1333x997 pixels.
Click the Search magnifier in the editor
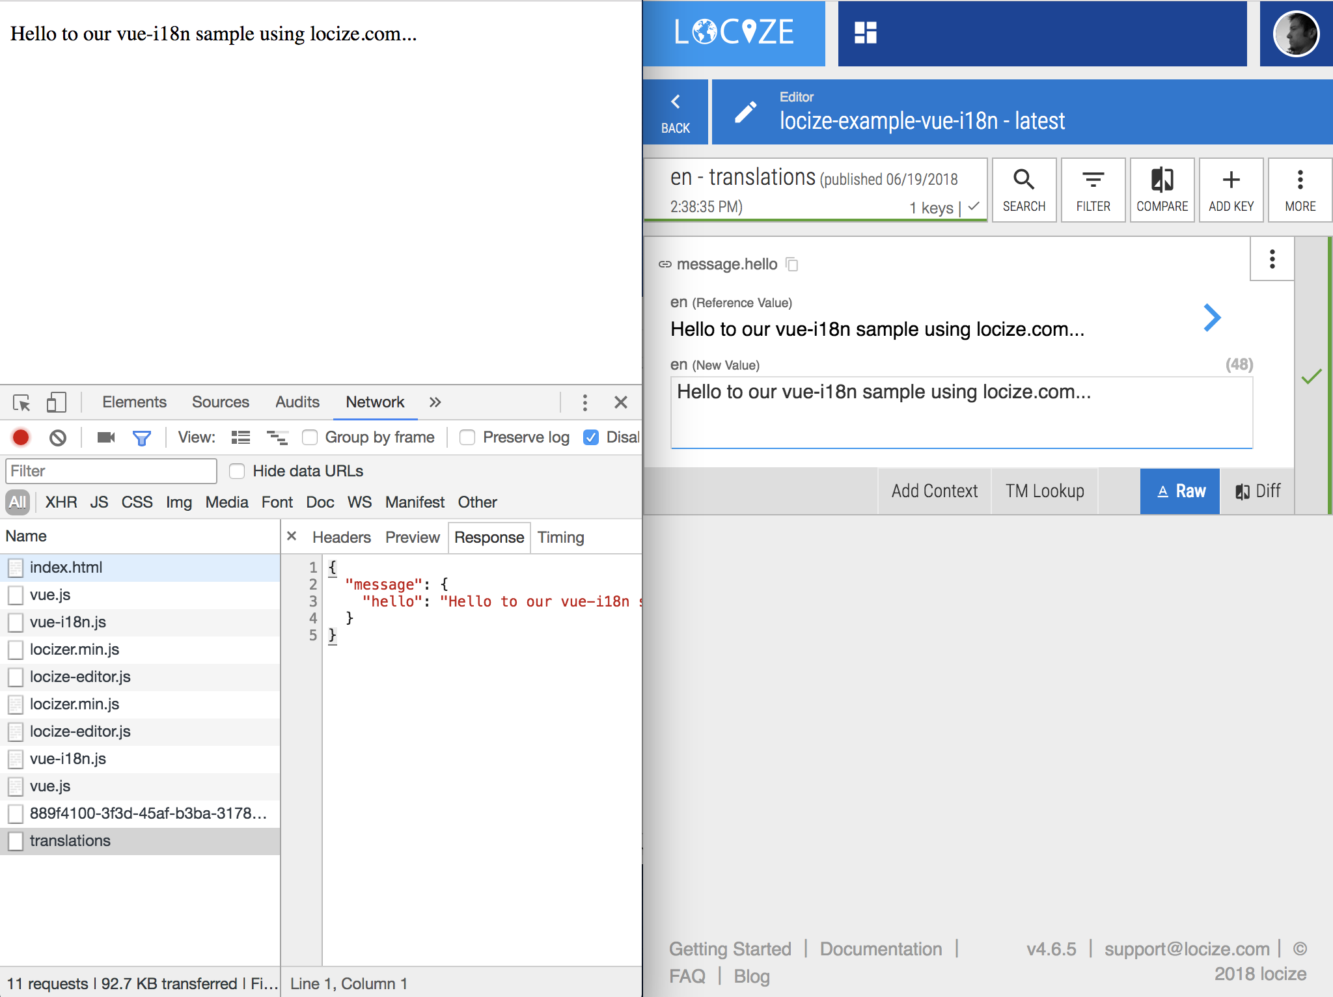pyautogui.click(x=1023, y=190)
